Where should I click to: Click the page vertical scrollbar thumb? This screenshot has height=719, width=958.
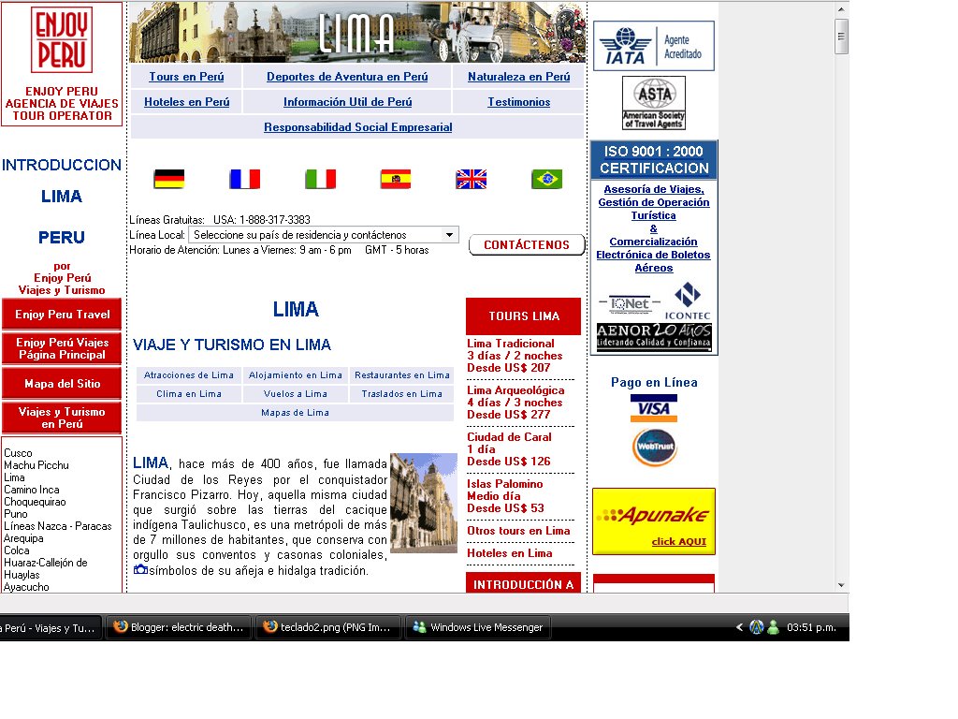click(841, 37)
